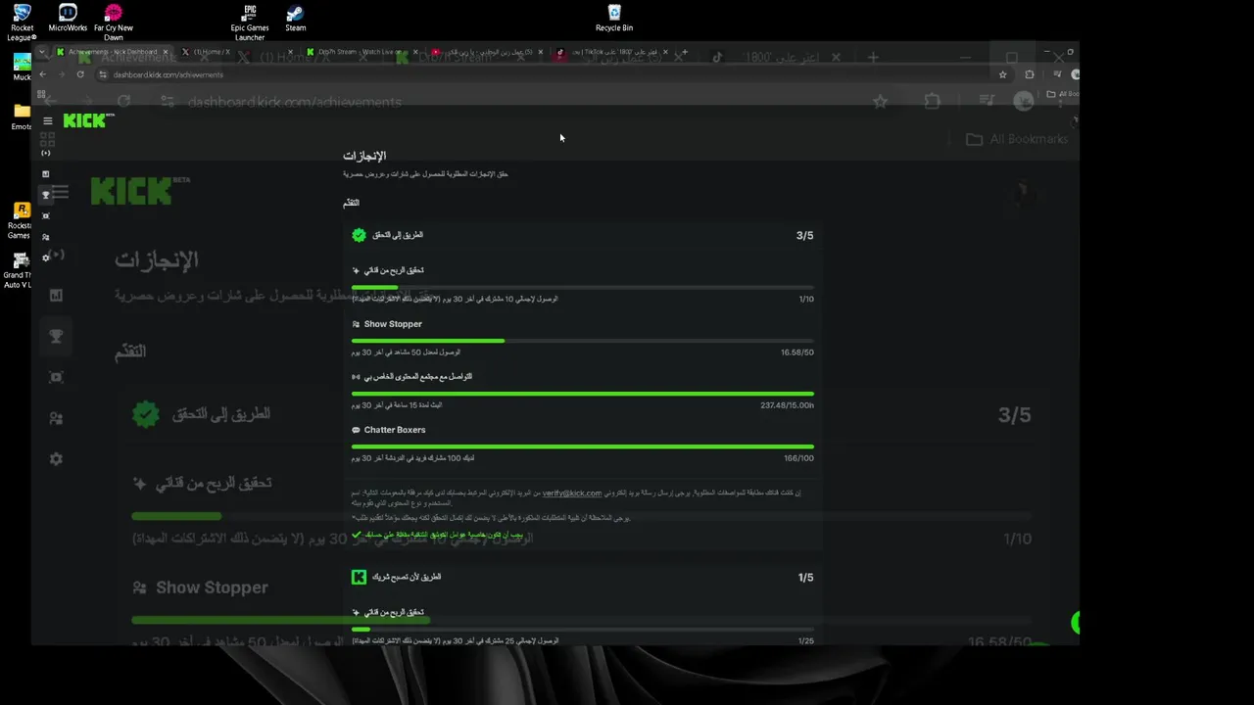Switch to the Achievements - Kick Dashboard tab
The width and height of the screenshot is (1254, 705).
pos(113,52)
